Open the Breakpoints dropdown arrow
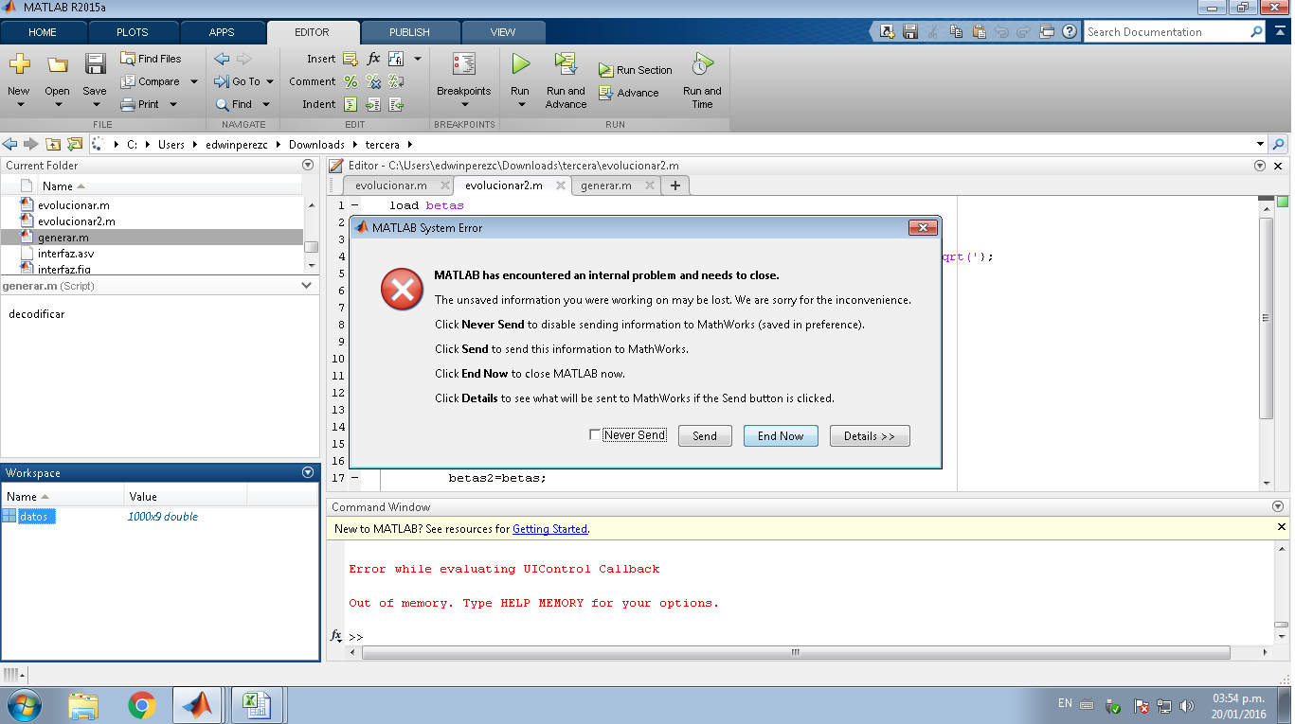1295x724 pixels. coord(464,105)
